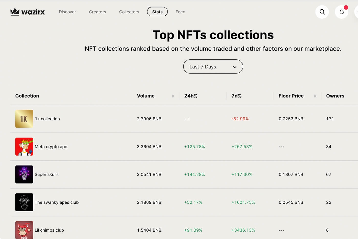Sort by Floor Price arrows icon
The height and width of the screenshot is (239, 358).
315,96
